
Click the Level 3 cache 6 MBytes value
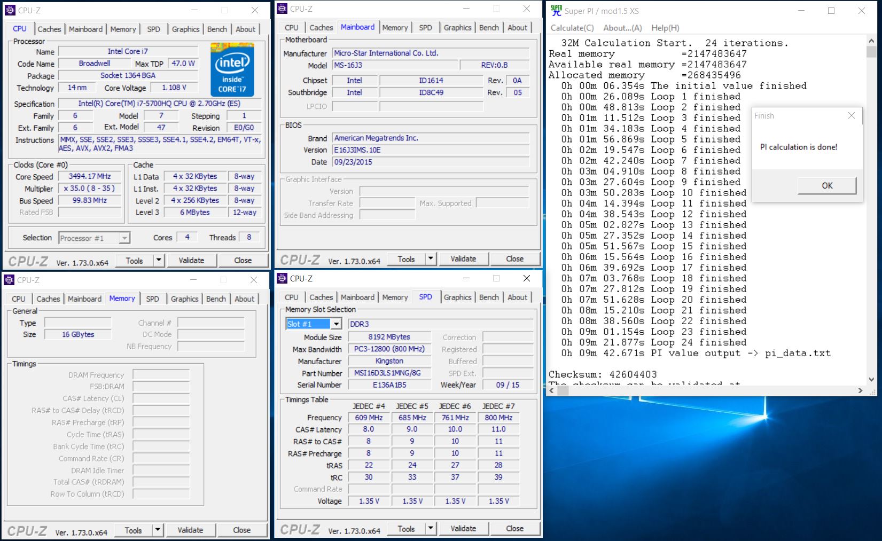click(194, 213)
